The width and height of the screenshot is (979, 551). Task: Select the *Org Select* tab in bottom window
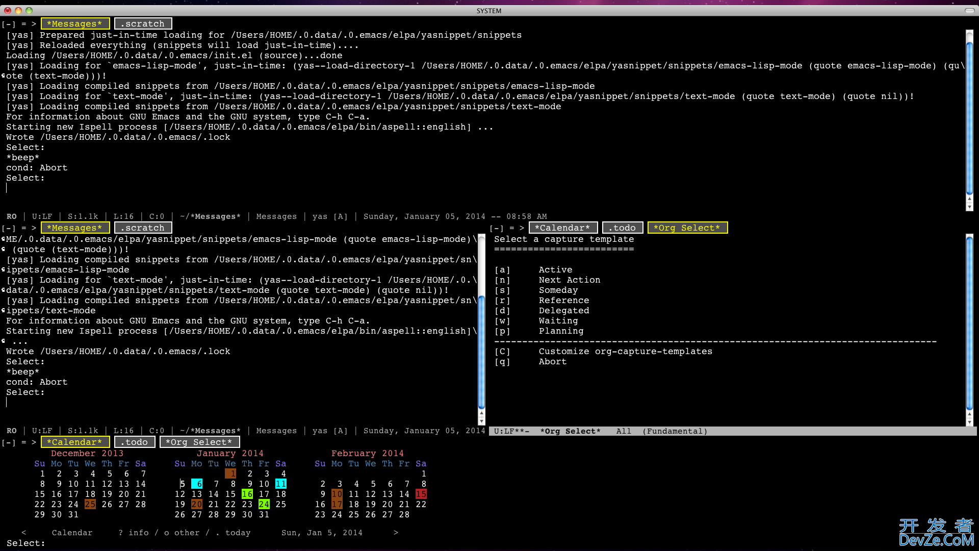pos(199,442)
